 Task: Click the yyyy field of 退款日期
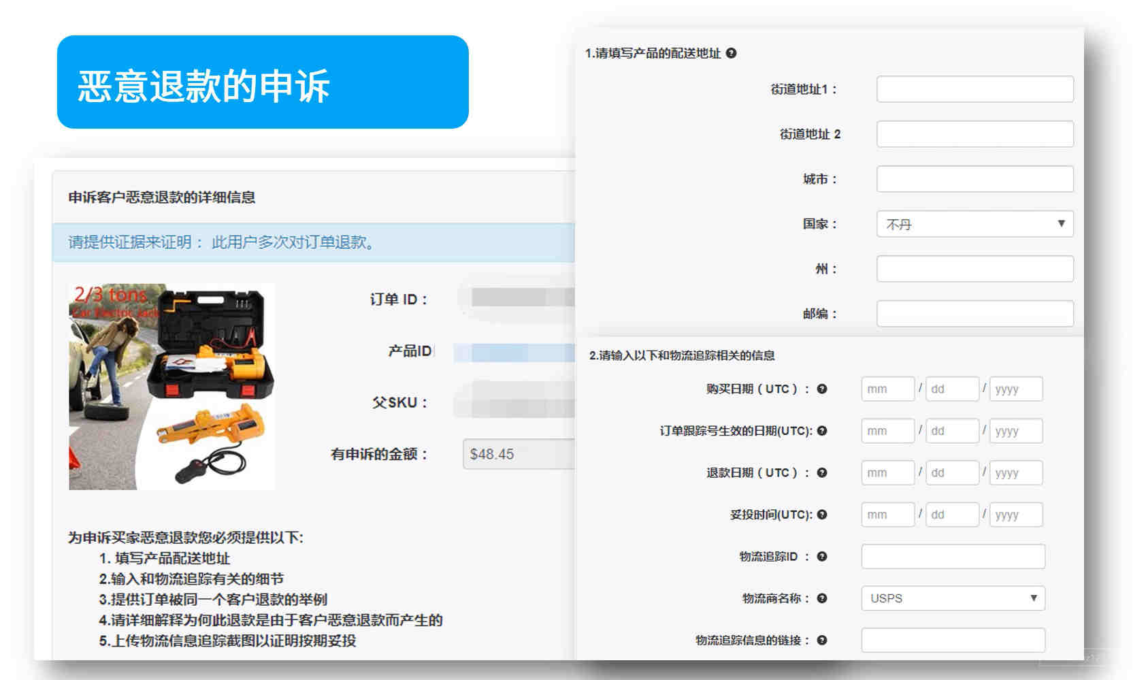click(1015, 472)
